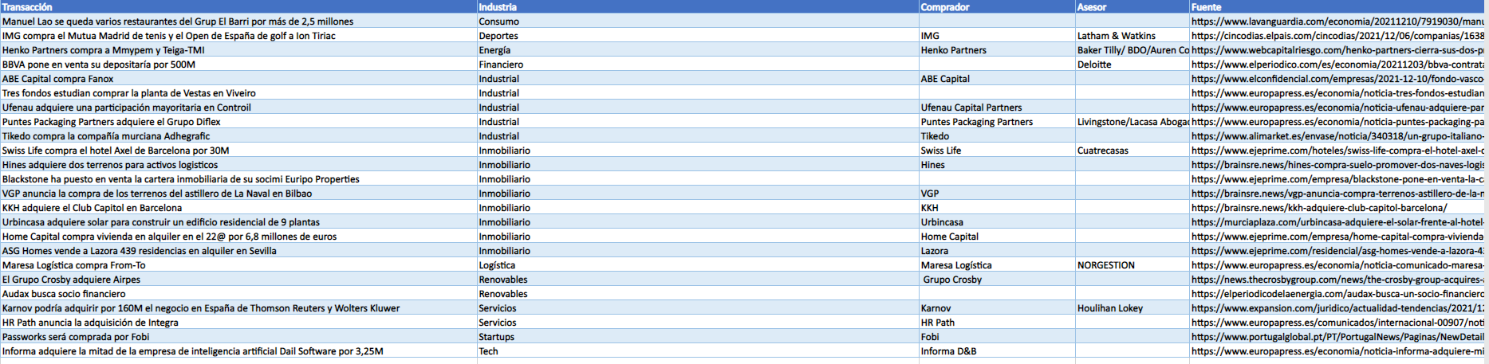Select the Fuente column header
Screen dimensions: 1489x364
coord(1338,7)
